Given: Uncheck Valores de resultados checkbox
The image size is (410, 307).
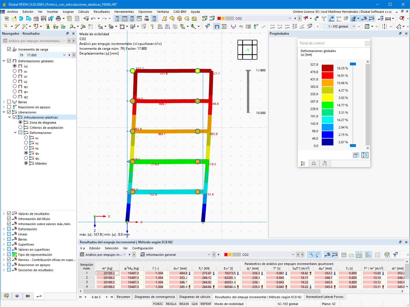Looking at the screenshot, I should (9, 213).
